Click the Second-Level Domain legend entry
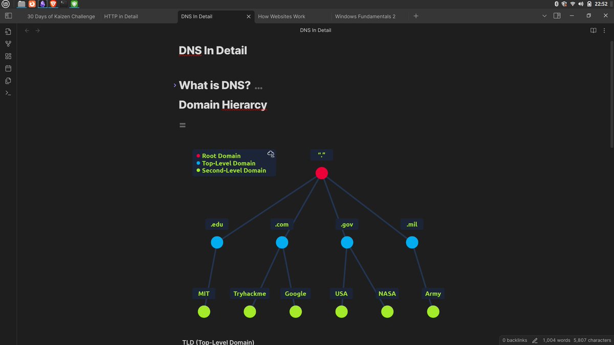The width and height of the screenshot is (614, 345). pyautogui.click(x=234, y=170)
